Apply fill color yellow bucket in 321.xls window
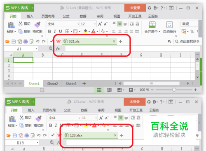Screen dimensions: 206x151 tap(85, 31)
